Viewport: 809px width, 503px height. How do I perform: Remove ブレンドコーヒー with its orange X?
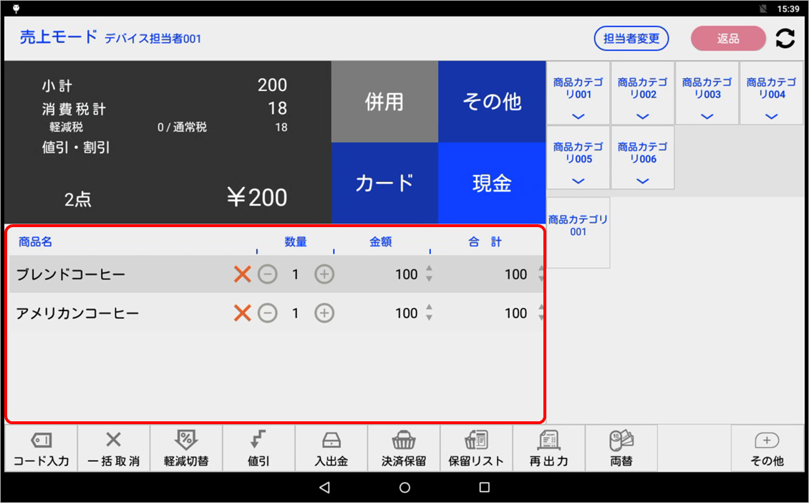tap(243, 274)
